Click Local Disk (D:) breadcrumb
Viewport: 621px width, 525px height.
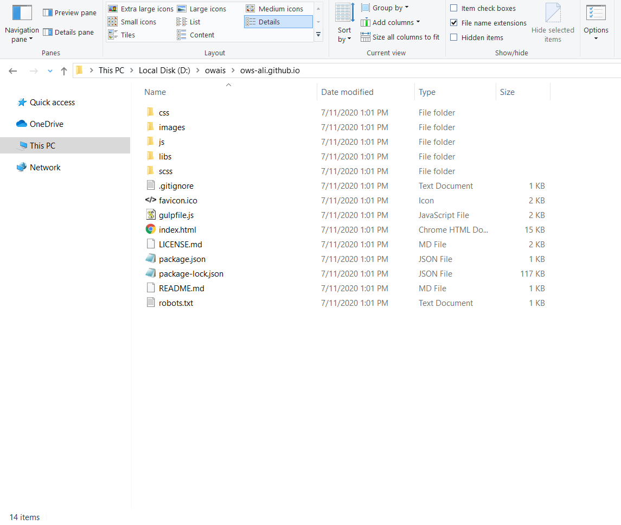tap(164, 71)
